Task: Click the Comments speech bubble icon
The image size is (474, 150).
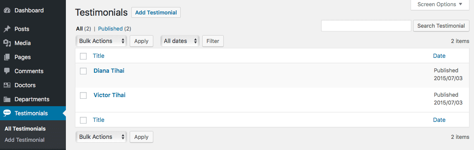Action: 7,71
